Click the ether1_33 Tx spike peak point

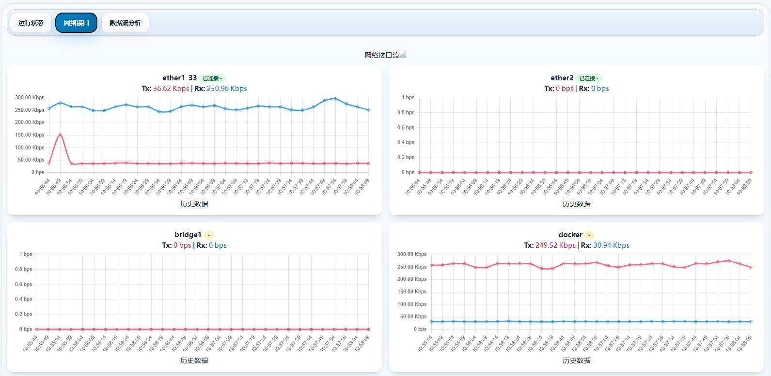pyautogui.click(x=60, y=135)
